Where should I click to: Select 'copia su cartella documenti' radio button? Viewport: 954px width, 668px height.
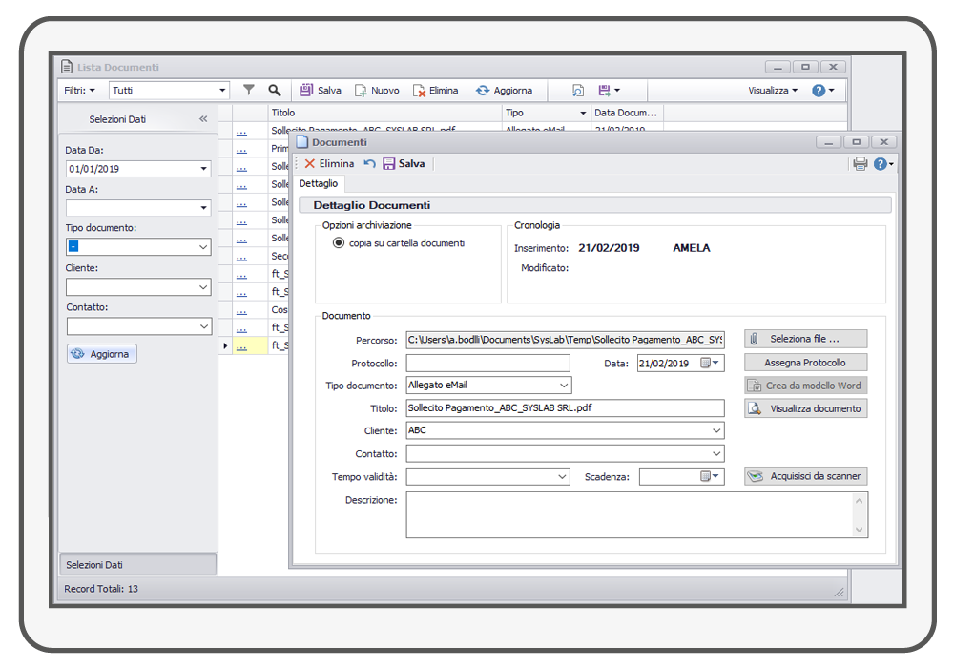[x=339, y=243]
